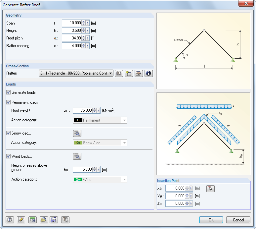Image resolution: width=256 pixels, height=229 pixels.
Task: Adjust the Roof pitch spinner arrows
Action: [84, 38]
